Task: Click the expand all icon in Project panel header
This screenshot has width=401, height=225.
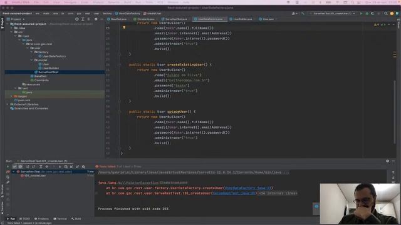Action: pyautogui.click(x=83, y=19)
